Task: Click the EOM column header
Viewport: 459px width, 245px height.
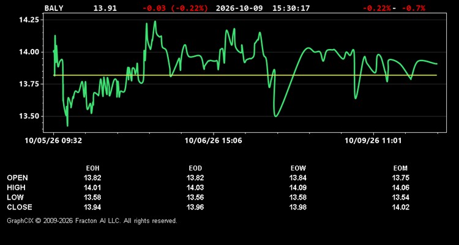Action: tap(400, 168)
